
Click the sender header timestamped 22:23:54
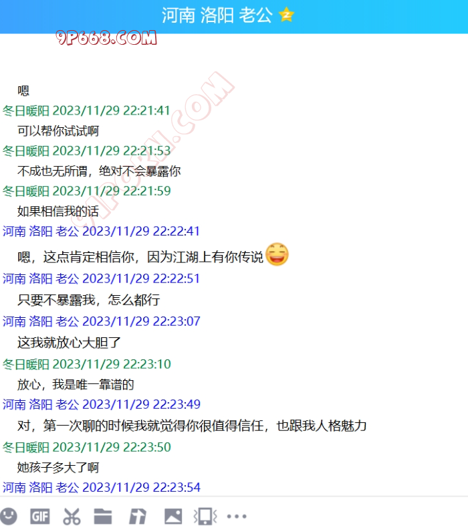pos(102,487)
